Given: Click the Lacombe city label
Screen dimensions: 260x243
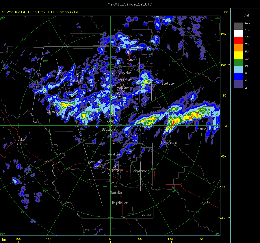Looking at the screenshot, I should pos(125,73).
